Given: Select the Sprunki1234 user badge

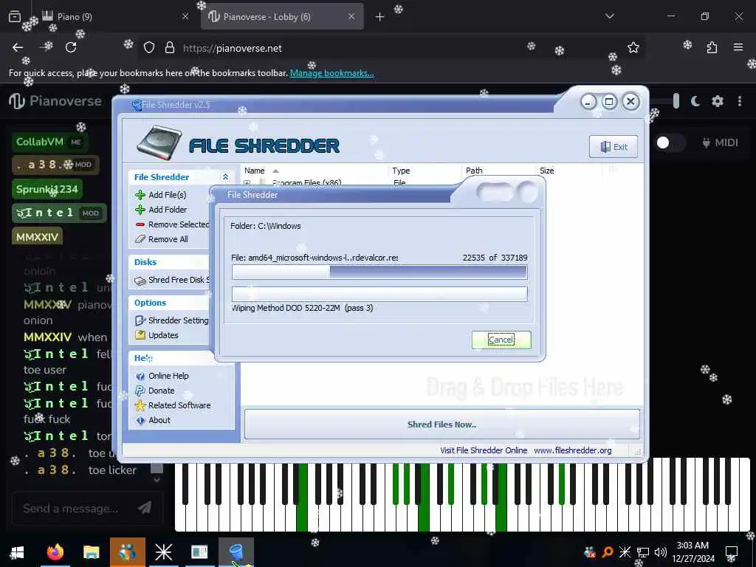Looking at the screenshot, I should [x=47, y=189].
